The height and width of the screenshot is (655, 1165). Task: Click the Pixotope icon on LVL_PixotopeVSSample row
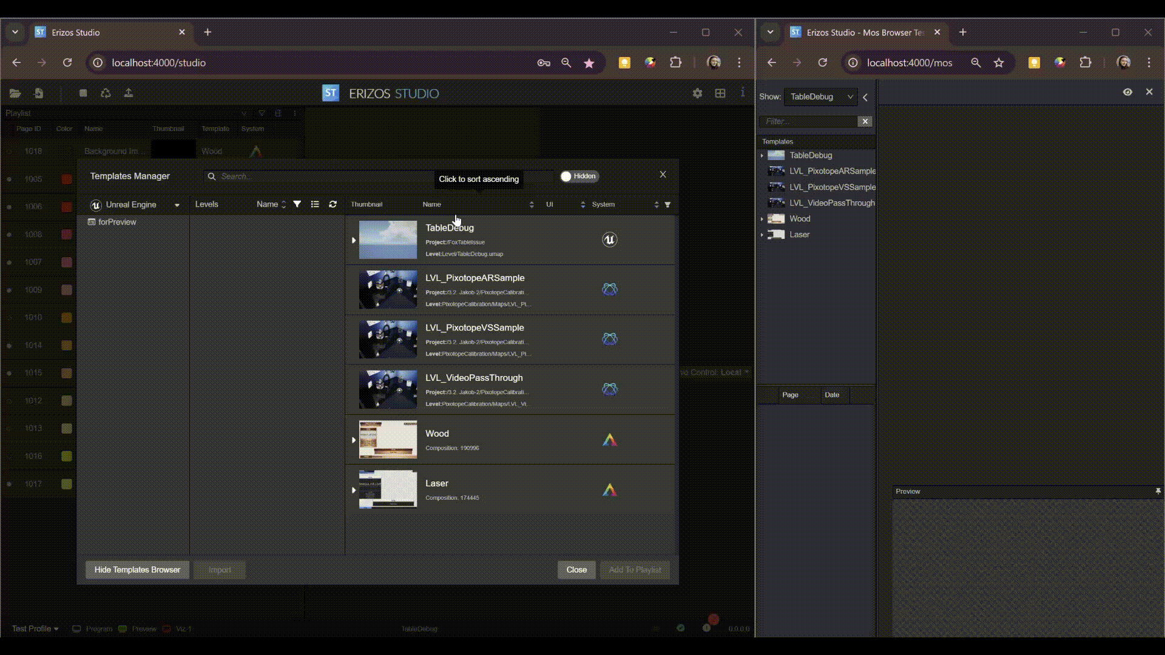(x=609, y=339)
